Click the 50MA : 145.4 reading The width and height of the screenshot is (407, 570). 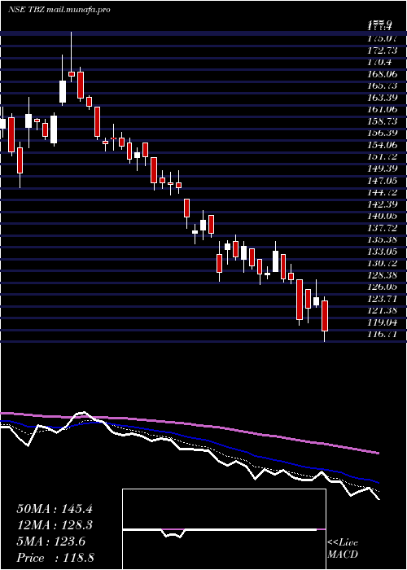55,509
